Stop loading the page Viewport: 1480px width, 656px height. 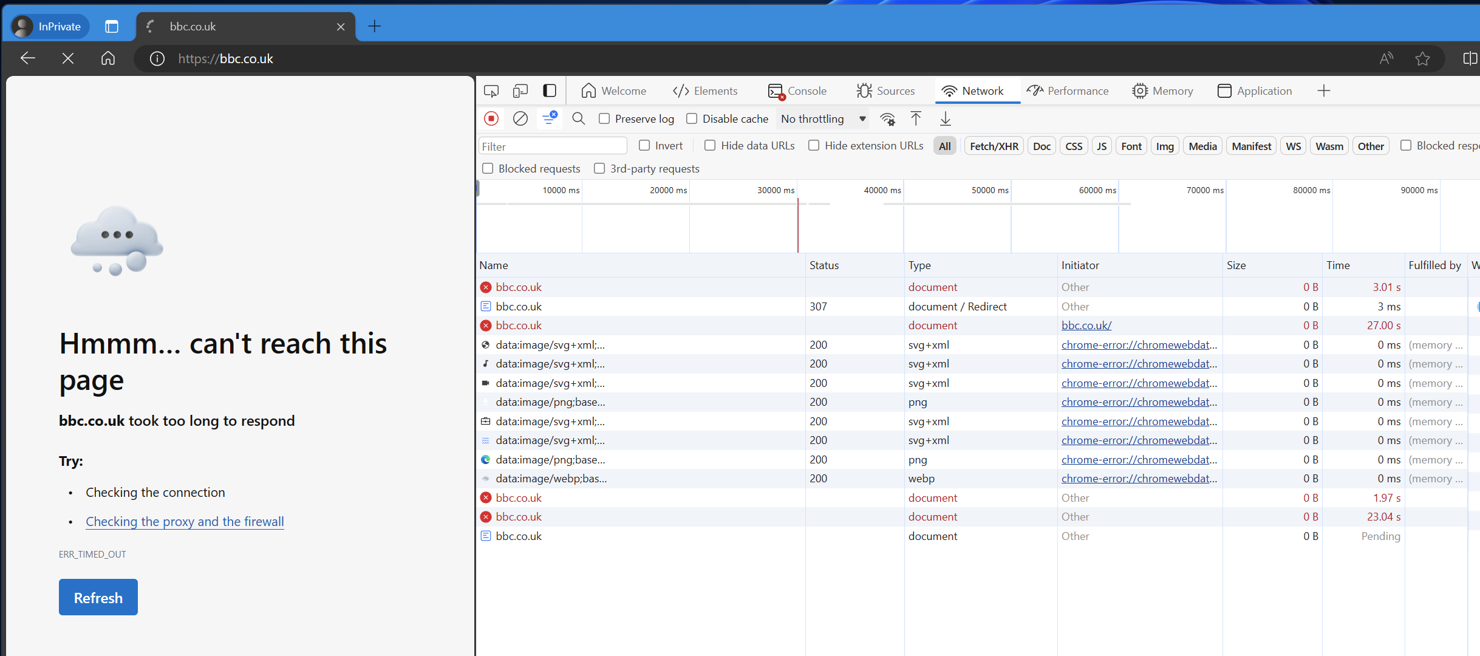(x=68, y=58)
